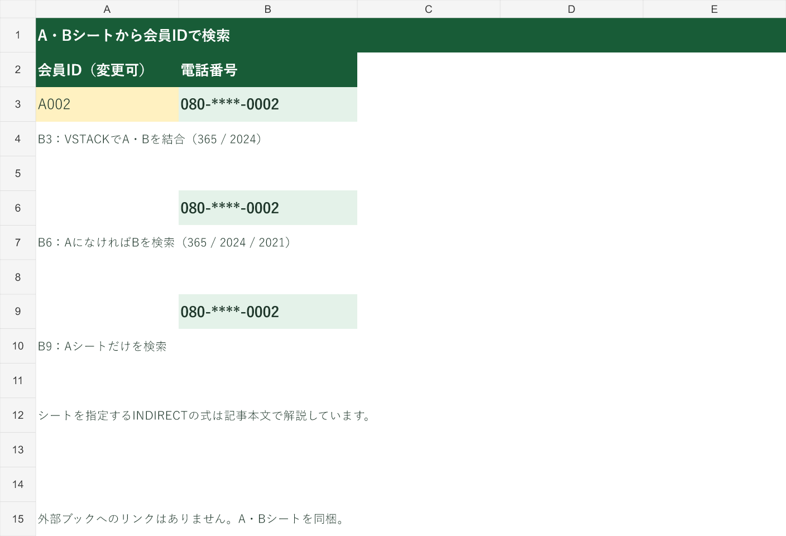Click phone result cell in row 6
Screen dimensions: 786x536
[268, 208]
